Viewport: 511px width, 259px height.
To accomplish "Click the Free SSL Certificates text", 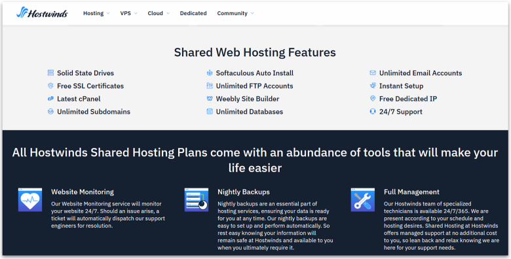I will [90, 86].
